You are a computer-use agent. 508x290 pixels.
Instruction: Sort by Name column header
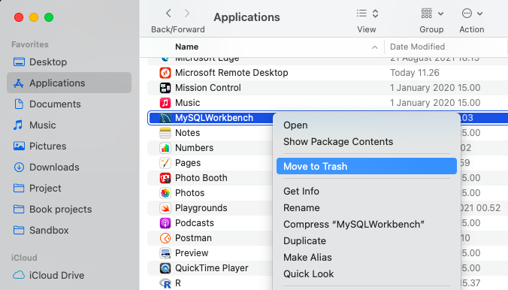tap(186, 47)
